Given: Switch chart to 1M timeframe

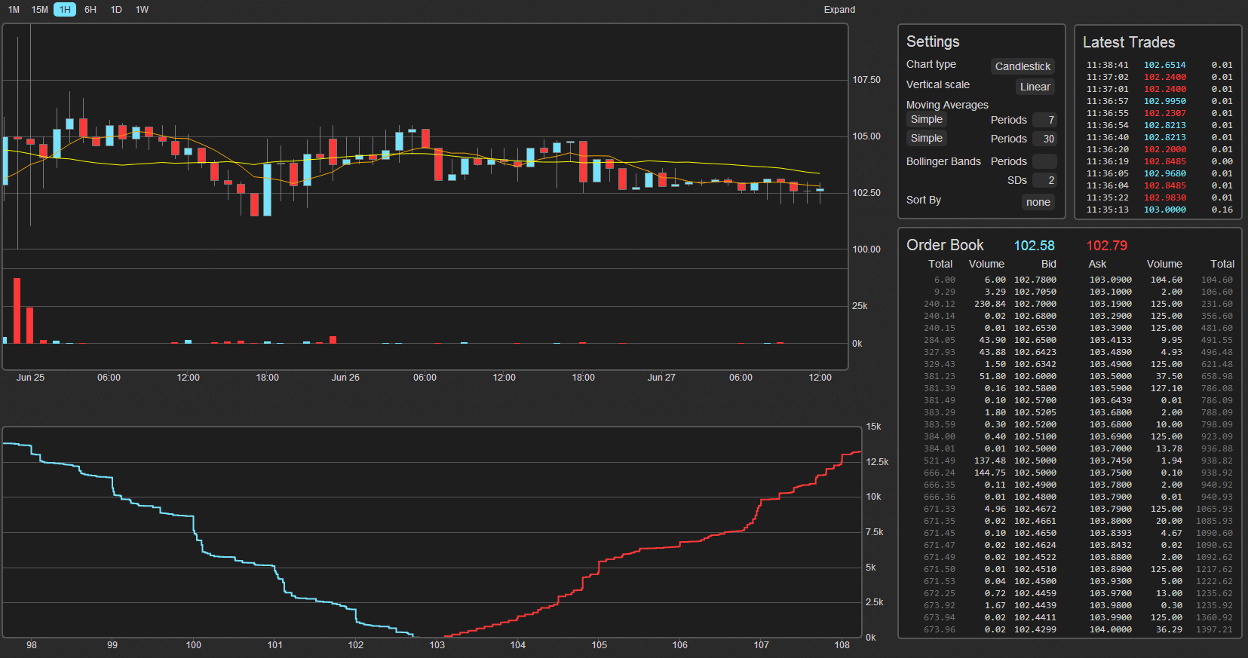Looking at the screenshot, I should (x=14, y=10).
